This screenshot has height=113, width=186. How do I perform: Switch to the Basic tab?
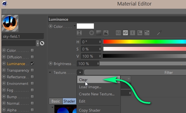click(x=56, y=101)
